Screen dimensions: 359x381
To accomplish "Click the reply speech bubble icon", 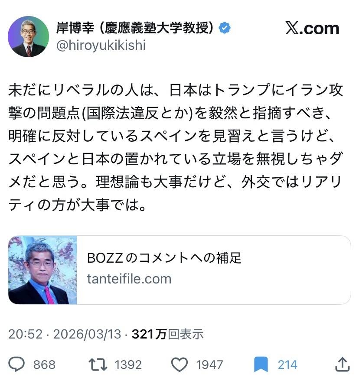I will pos(17,365).
